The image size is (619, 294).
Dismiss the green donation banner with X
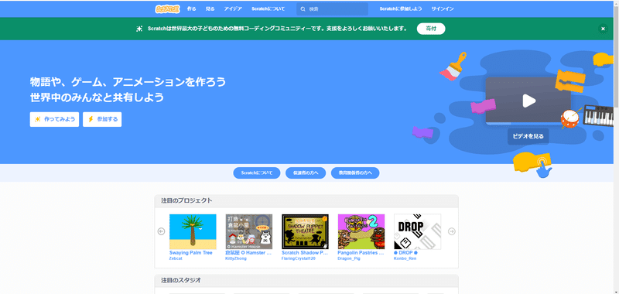tap(603, 29)
